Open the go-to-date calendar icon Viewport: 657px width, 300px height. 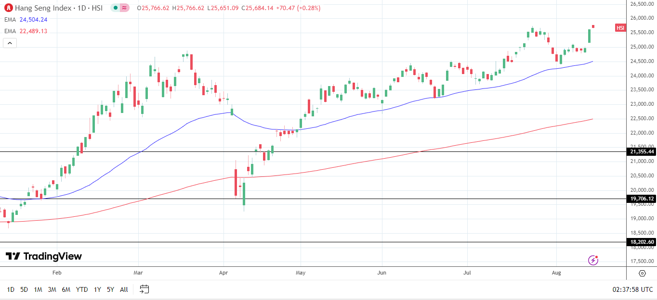143,289
